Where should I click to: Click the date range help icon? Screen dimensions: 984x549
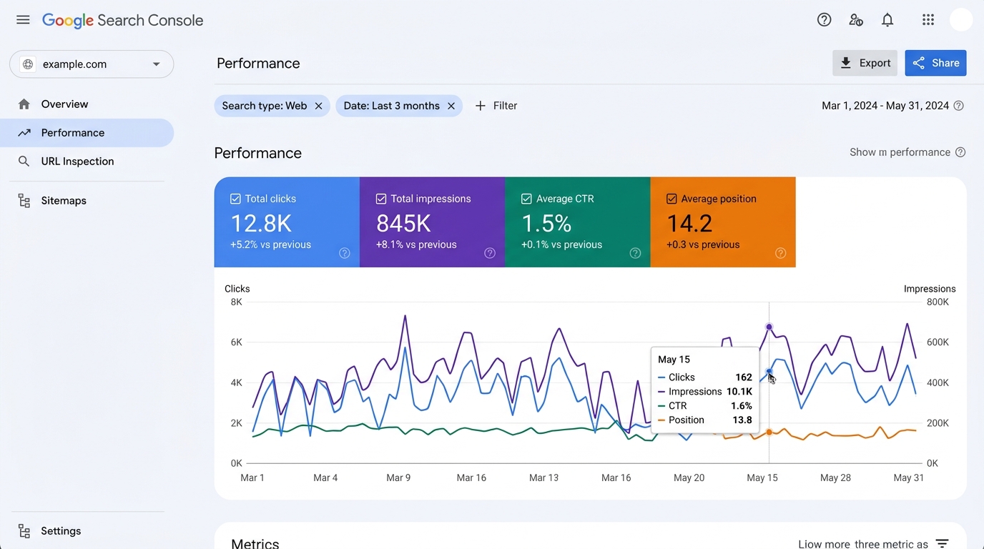[959, 106]
